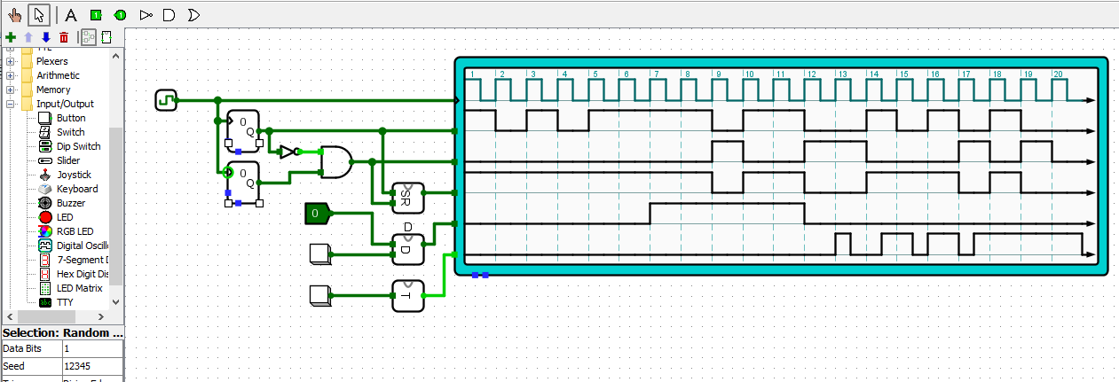Move circuit up with pale arrow
The image size is (1119, 382).
click(x=28, y=37)
